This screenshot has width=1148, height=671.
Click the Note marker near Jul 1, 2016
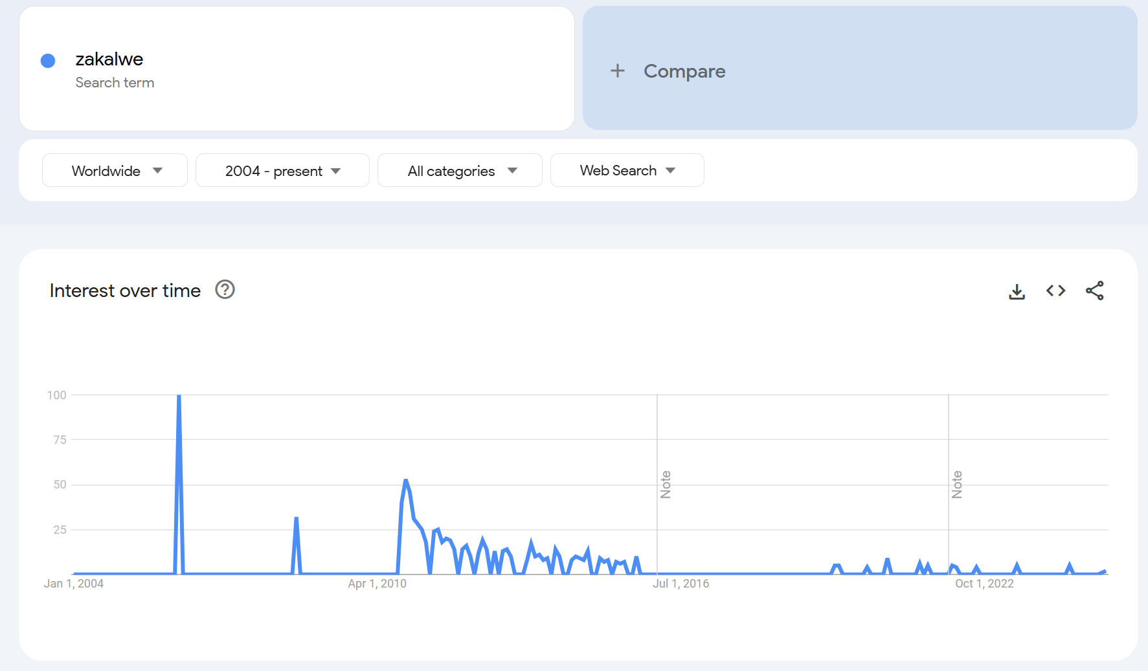666,485
